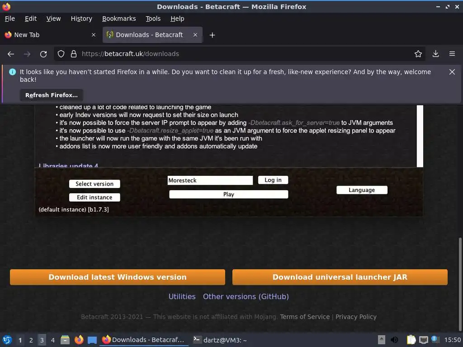This screenshot has height=347, width=463.
Task: Open the History menu
Action: click(x=81, y=19)
